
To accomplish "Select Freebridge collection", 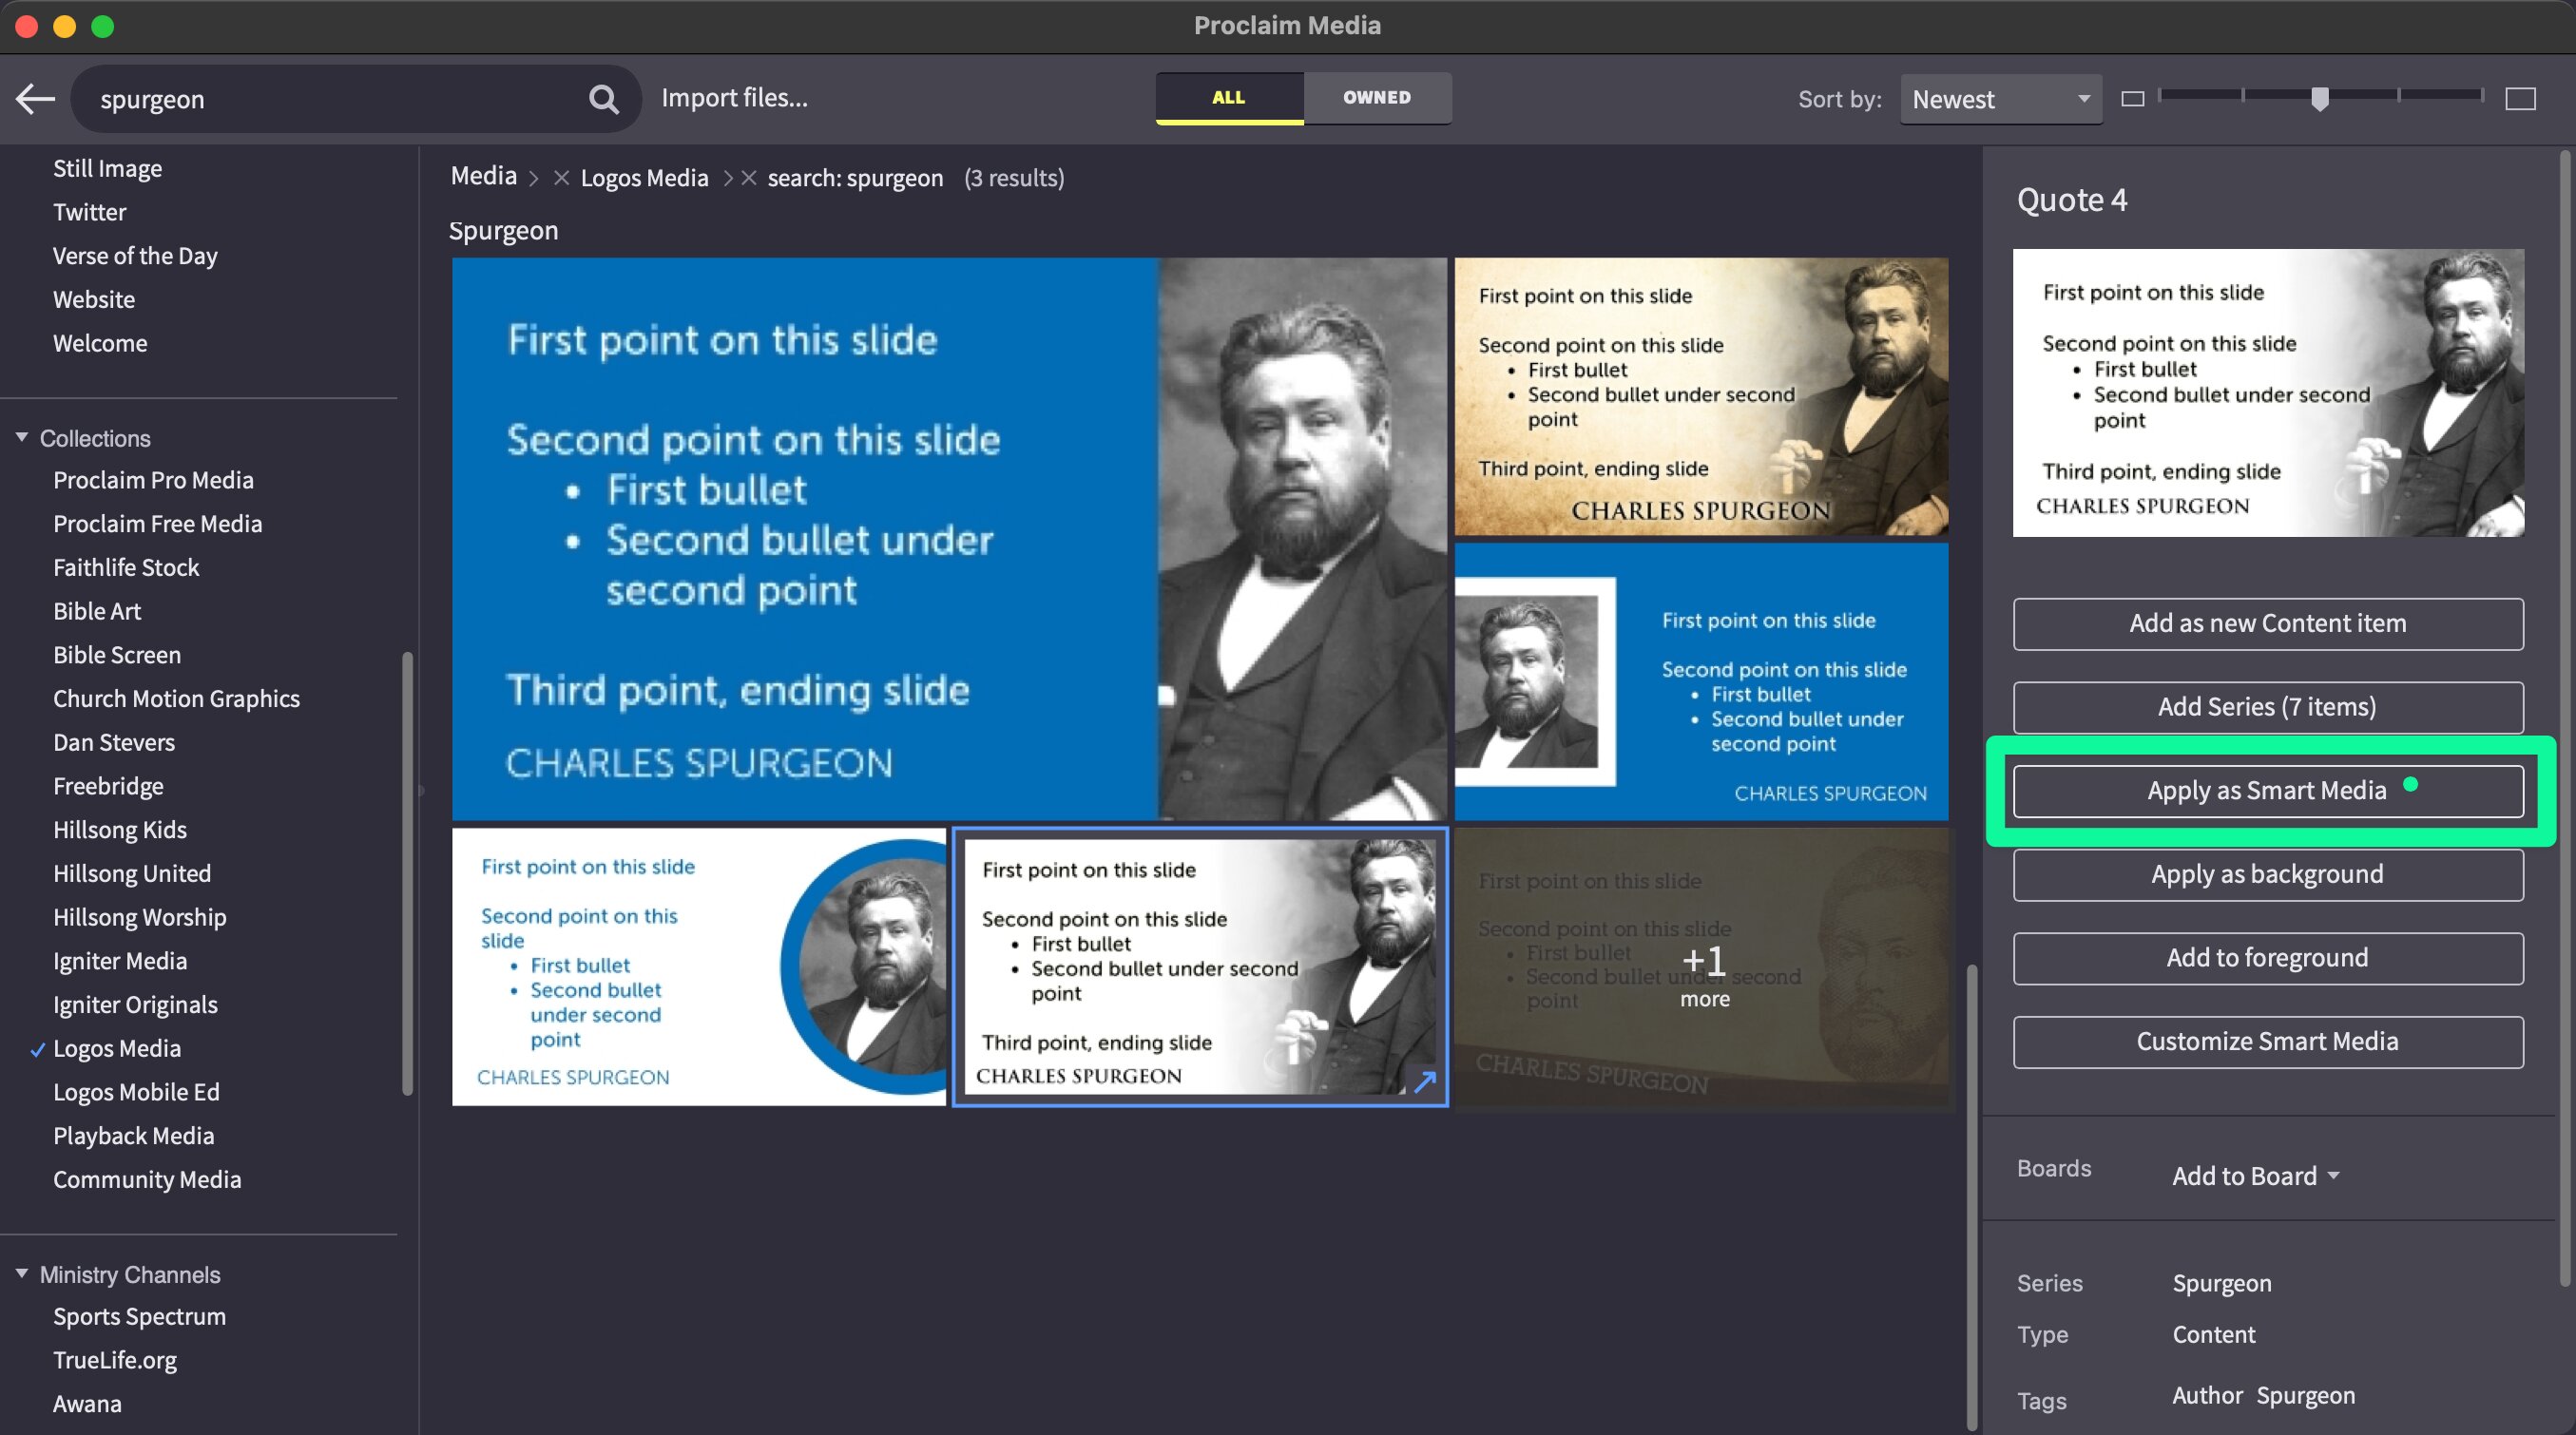I will pos(108,786).
